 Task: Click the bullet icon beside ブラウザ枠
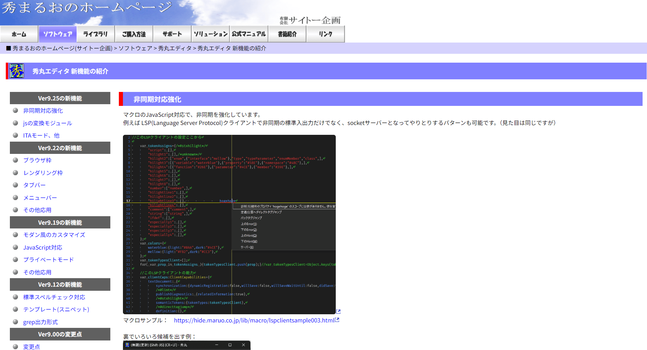[15, 160]
